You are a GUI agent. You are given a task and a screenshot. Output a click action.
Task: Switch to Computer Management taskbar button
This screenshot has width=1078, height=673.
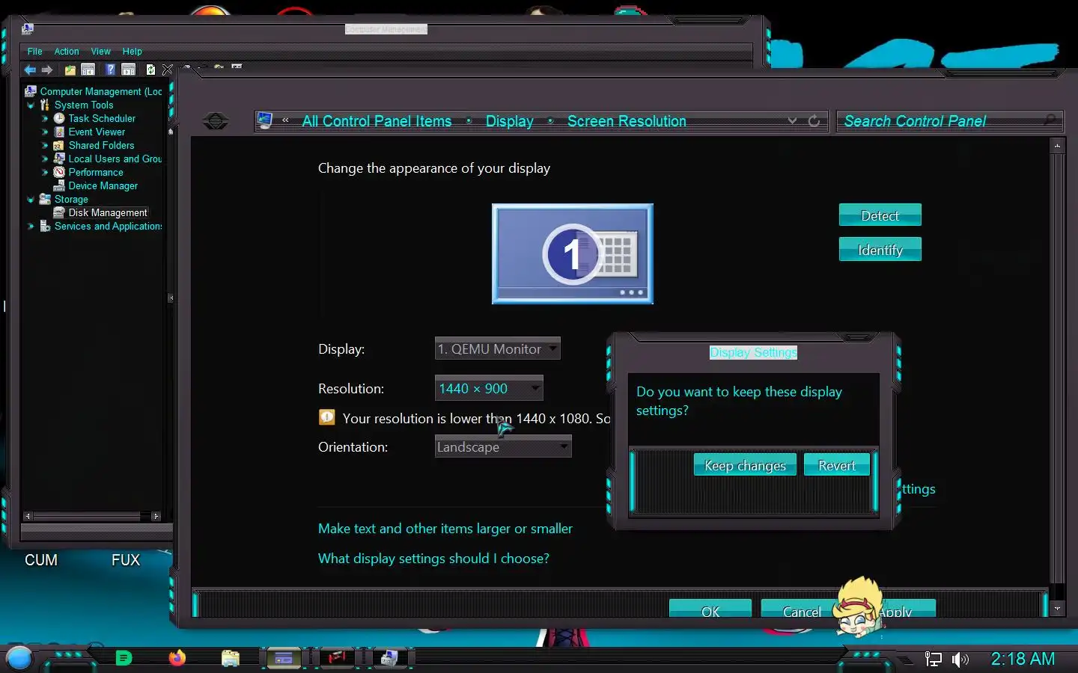[389, 658]
